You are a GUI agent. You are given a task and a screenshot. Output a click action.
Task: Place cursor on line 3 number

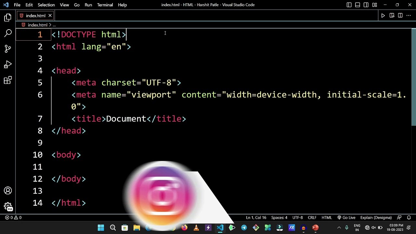coord(40,58)
